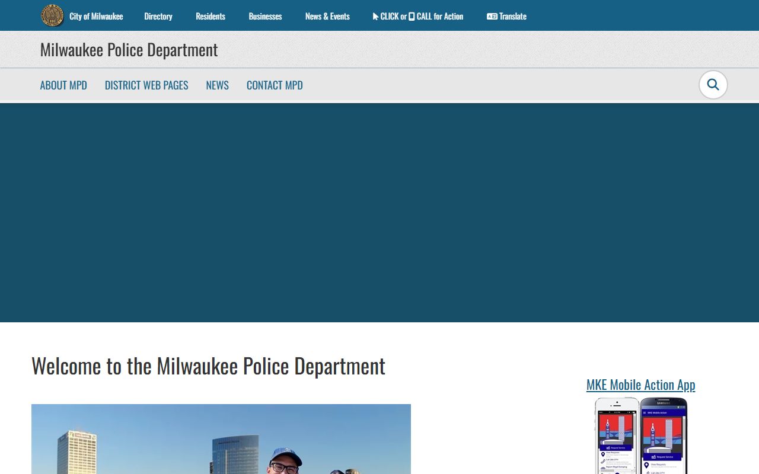The image size is (759, 474).
Task: Open the Businesses menu
Action: point(265,16)
